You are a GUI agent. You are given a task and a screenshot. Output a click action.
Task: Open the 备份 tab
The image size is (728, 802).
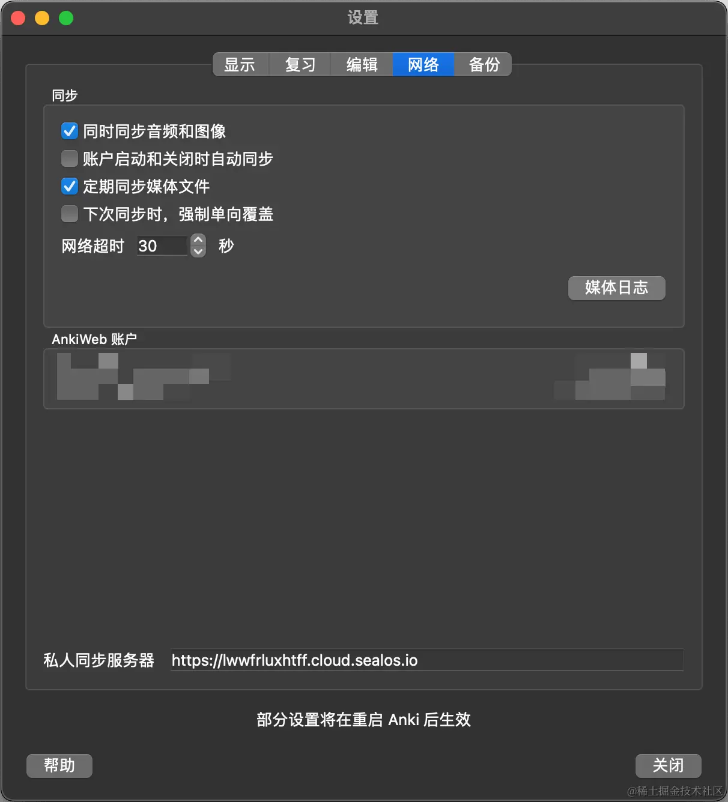(x=484, y=64)
